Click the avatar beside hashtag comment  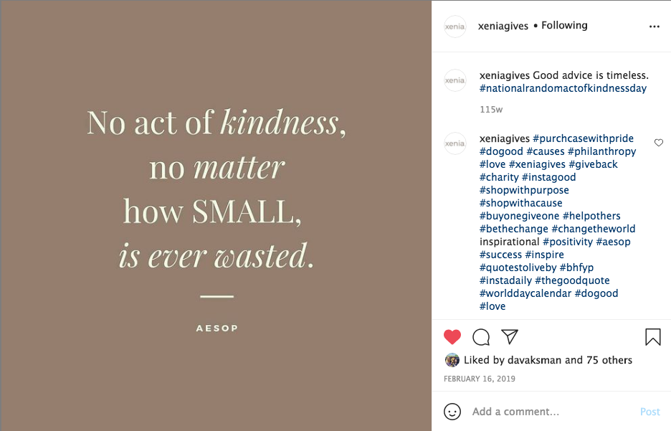pos(455,143)
